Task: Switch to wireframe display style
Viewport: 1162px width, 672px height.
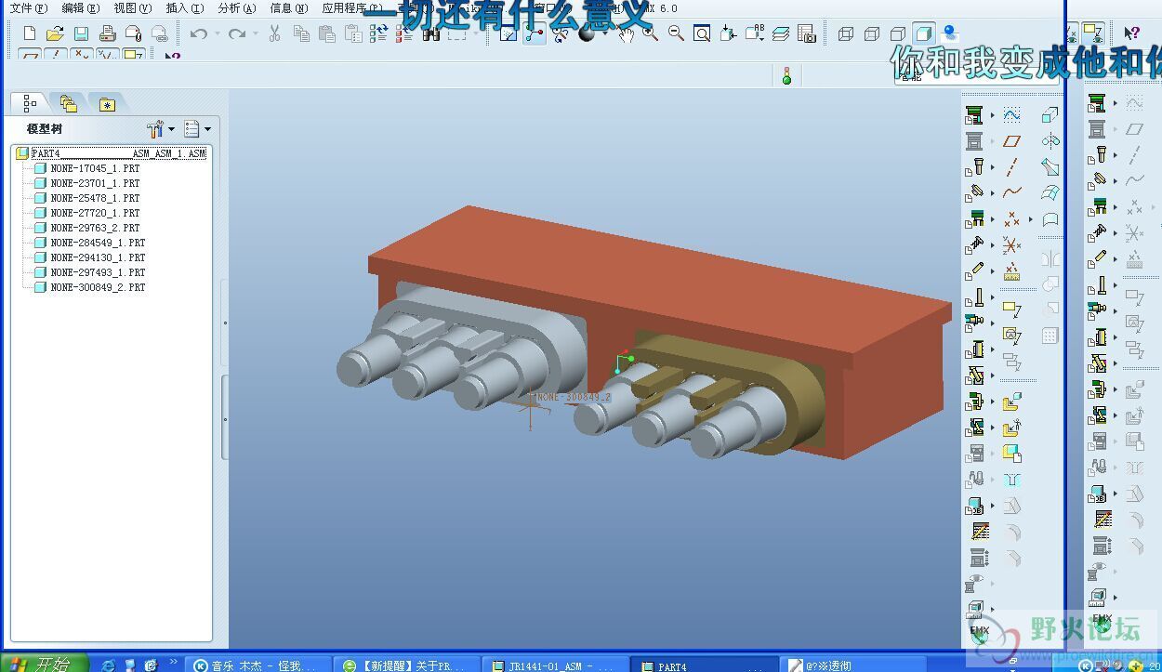Action: coord(846,34)
